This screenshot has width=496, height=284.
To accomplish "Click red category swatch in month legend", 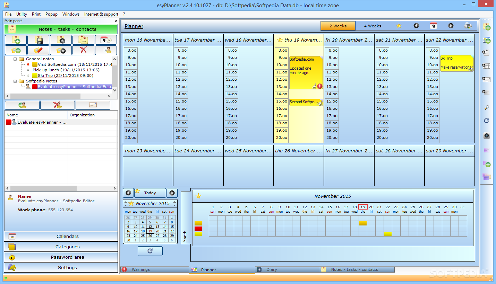I will click(198, 229).
